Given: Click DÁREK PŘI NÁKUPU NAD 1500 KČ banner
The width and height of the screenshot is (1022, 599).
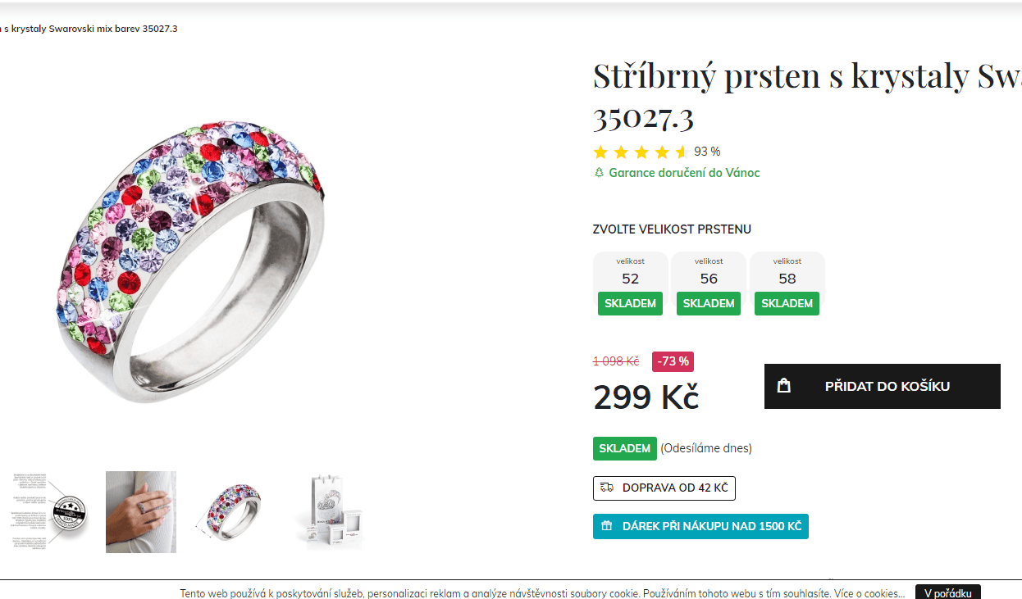Looking at the screenshot, I should [700, 526].
